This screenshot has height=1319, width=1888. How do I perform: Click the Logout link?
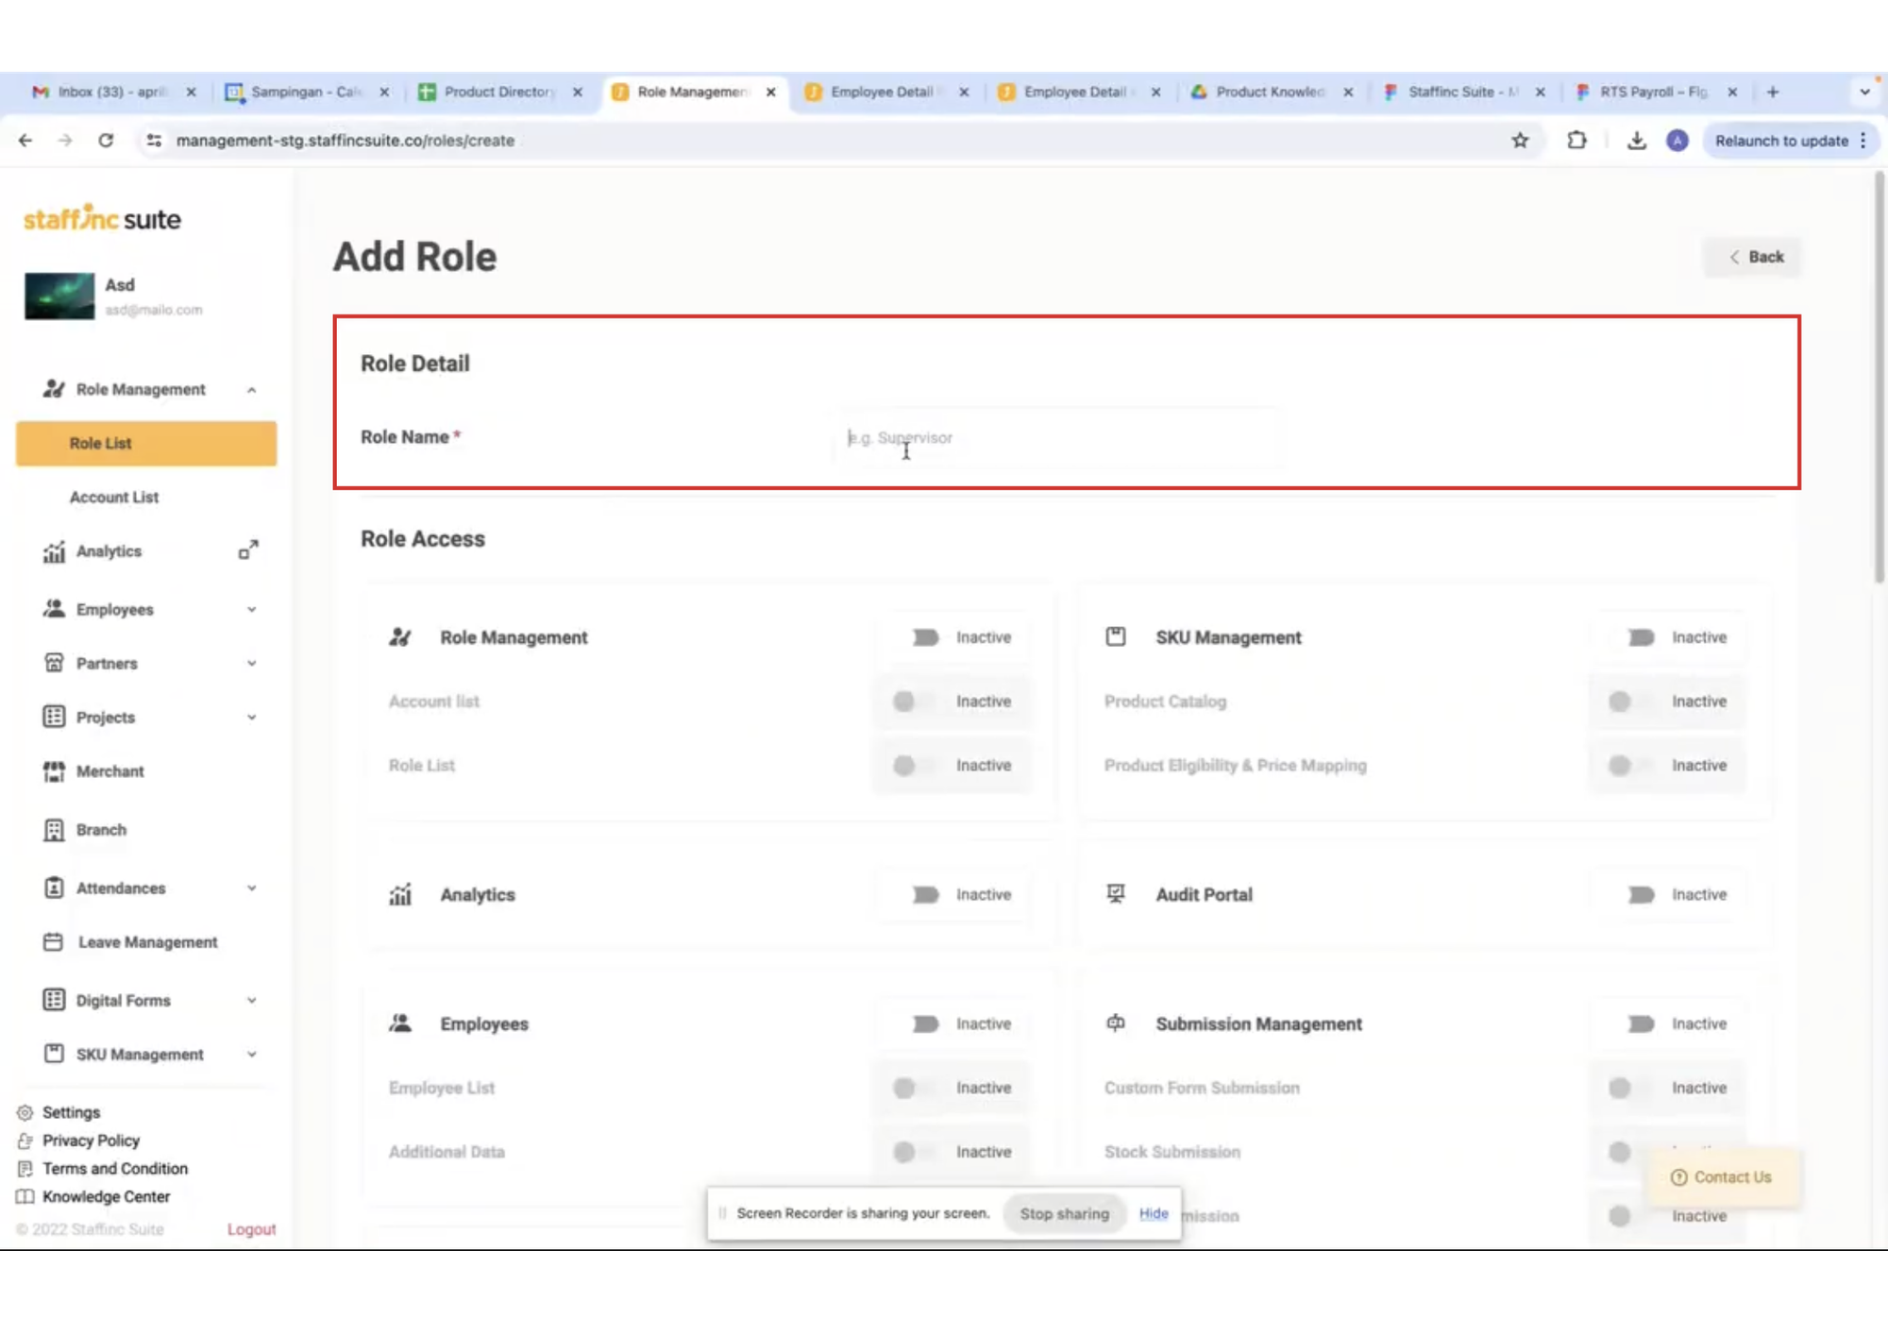(x=251, y=1228)
